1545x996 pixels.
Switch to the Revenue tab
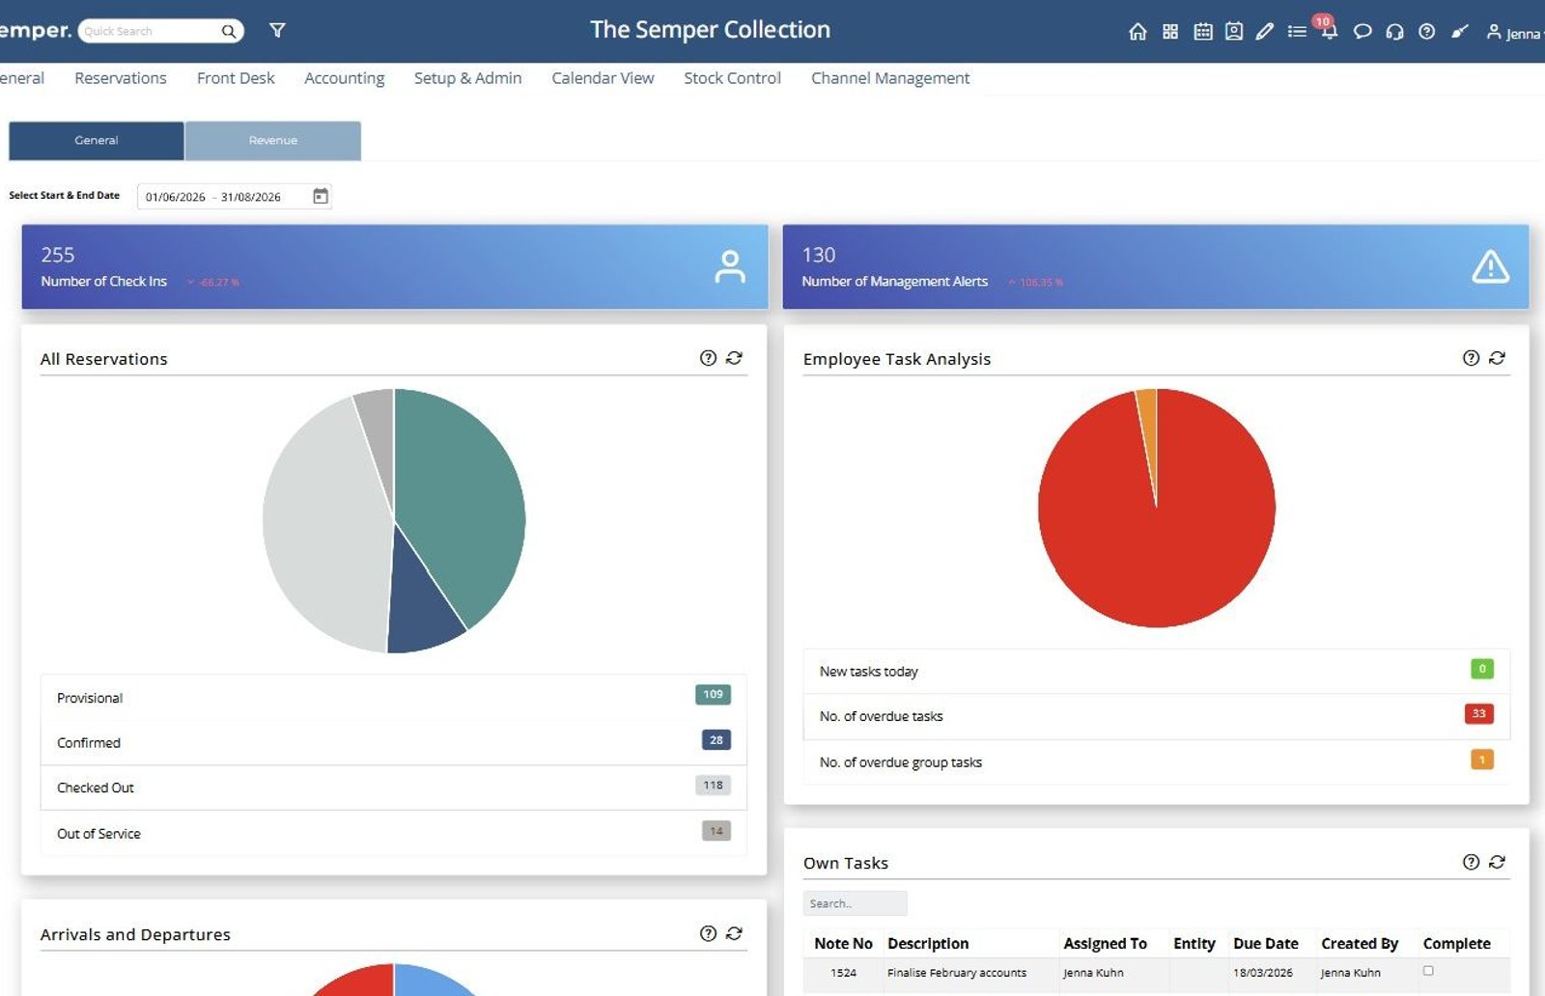[273, 141]
